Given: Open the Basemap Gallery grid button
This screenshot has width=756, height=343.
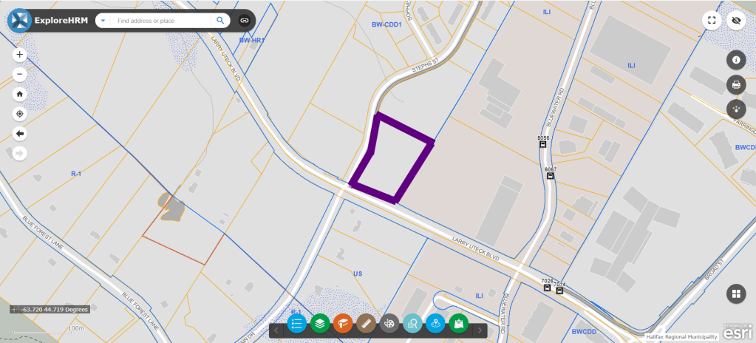Looking at the screenshot, I should tap(736, 293).
